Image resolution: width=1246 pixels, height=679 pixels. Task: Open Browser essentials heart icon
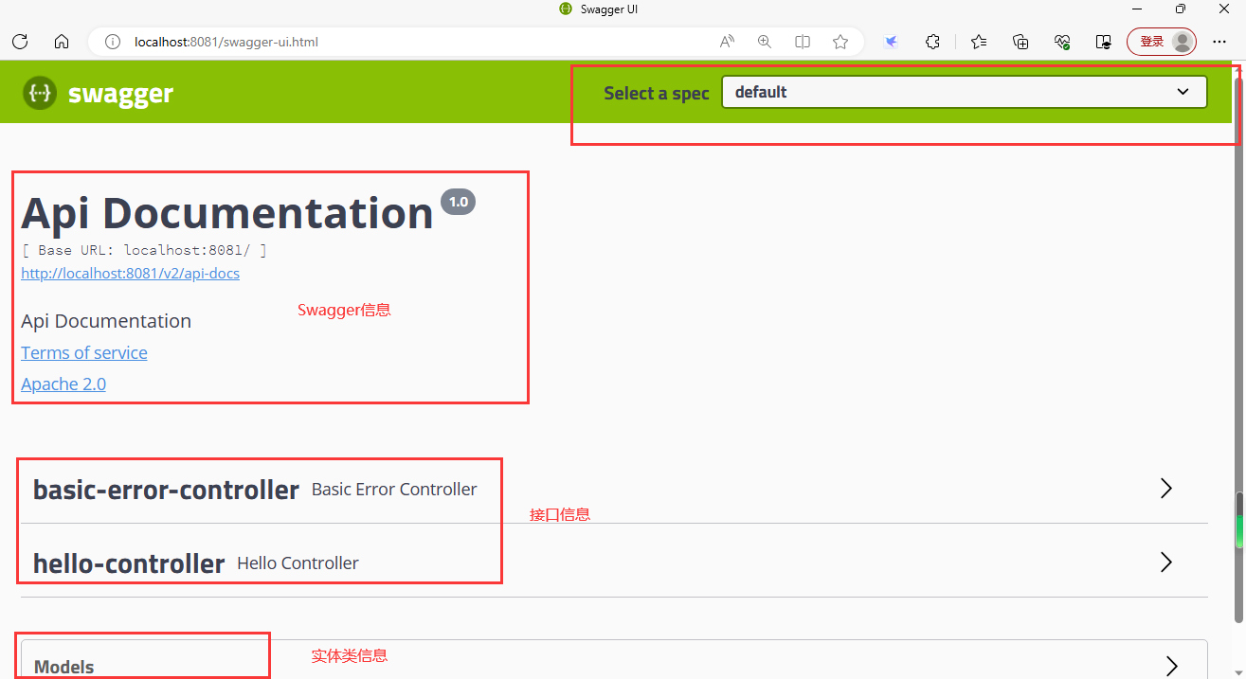(x=1062, y=42)
